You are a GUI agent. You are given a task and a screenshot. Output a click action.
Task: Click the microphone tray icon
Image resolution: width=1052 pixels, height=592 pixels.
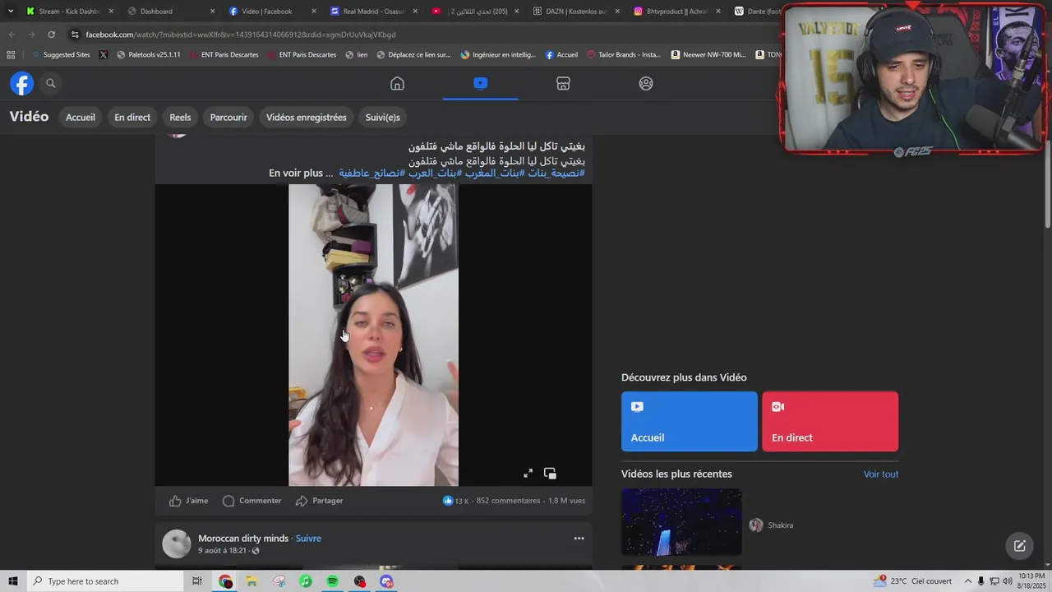click(981, 581)
